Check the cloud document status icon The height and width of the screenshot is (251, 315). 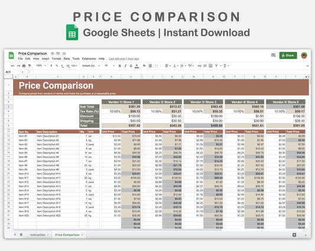click(64, 53)
